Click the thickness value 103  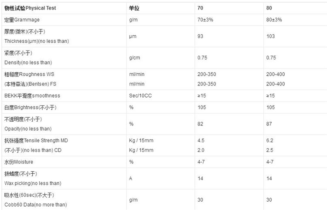pos(270,36)
